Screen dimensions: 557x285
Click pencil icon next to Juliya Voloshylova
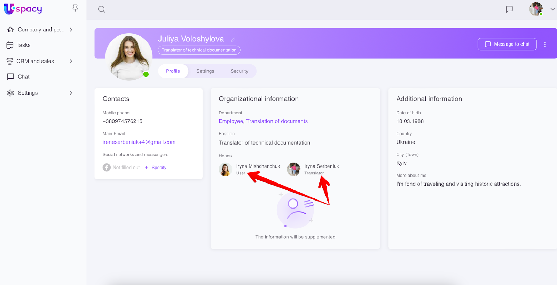233,40
